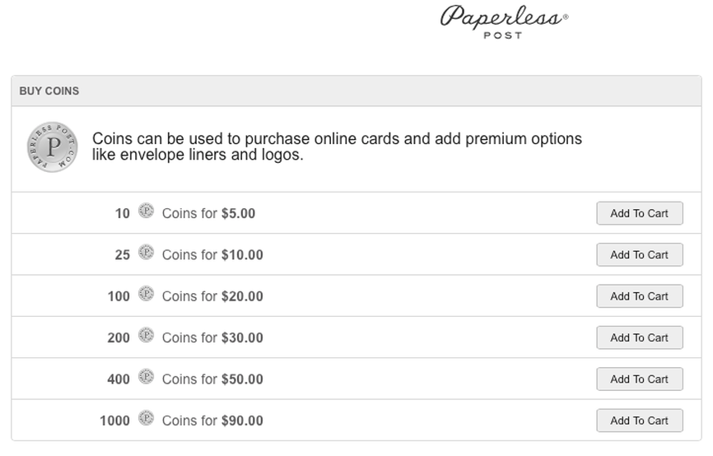713x456 pixels.
Task: Click the coin icon beside 1000 Coins
Action: point(146,417)
